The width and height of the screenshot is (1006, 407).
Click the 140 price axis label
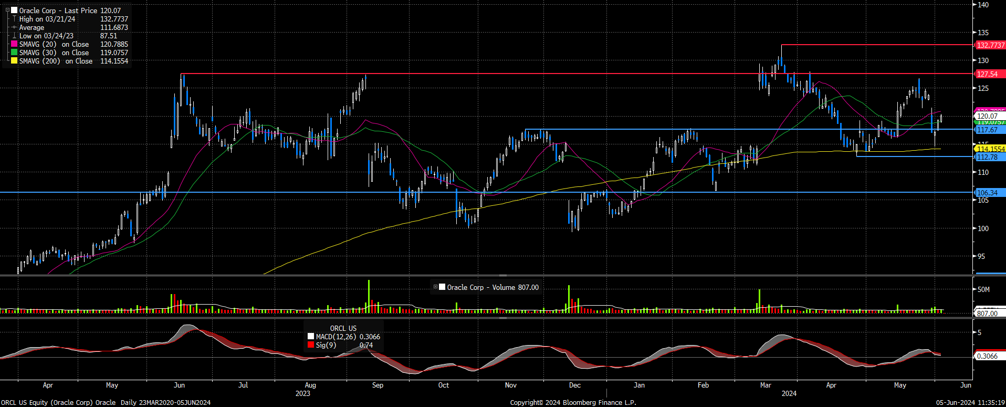point(983,5)
